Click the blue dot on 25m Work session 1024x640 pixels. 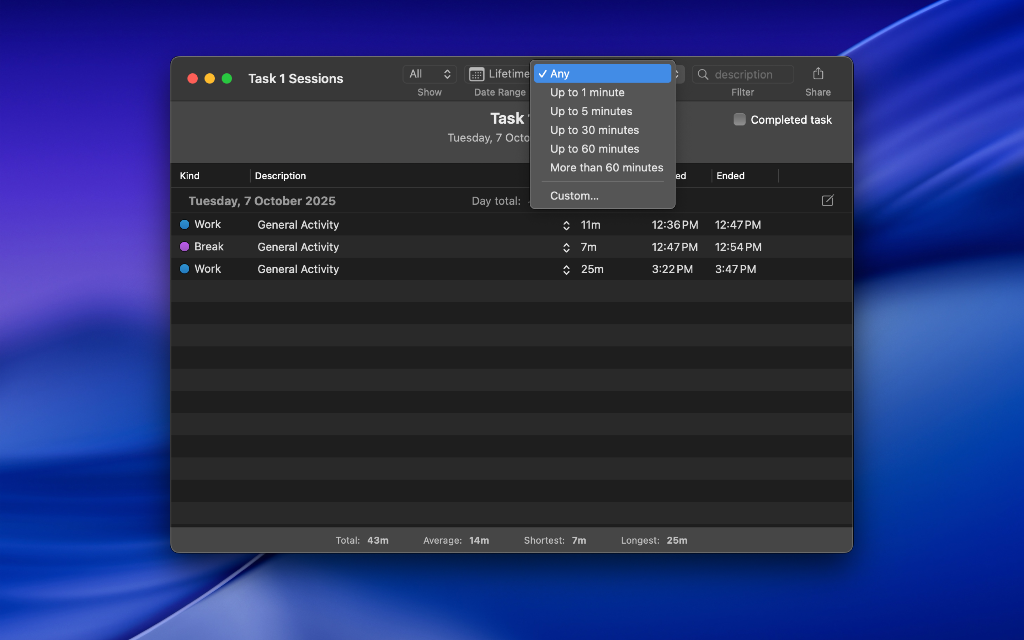pyautogui.click(x=185, y=269)
